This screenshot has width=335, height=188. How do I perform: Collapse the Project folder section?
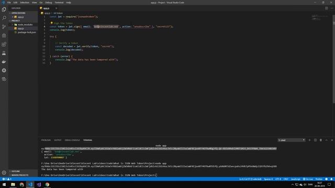point(23,21)
